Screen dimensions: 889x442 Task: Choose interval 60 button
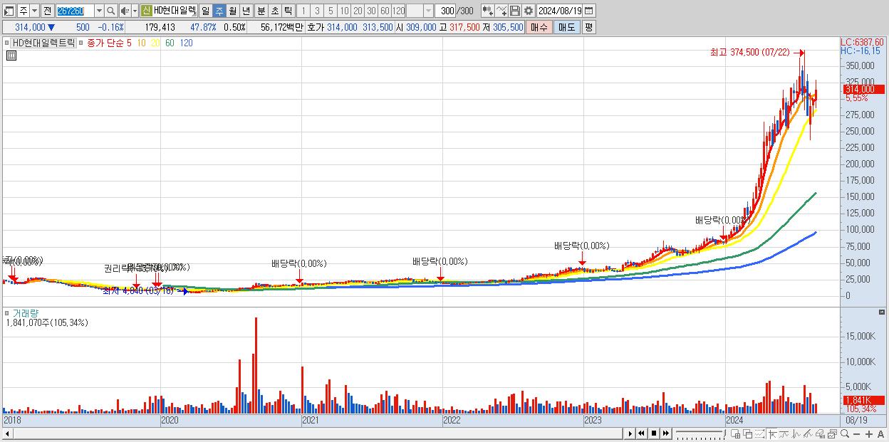385,11
